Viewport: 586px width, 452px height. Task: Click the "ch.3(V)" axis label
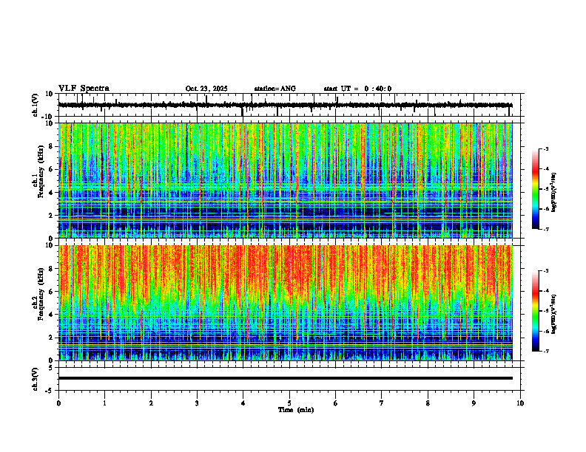click(x=36, y=380)
